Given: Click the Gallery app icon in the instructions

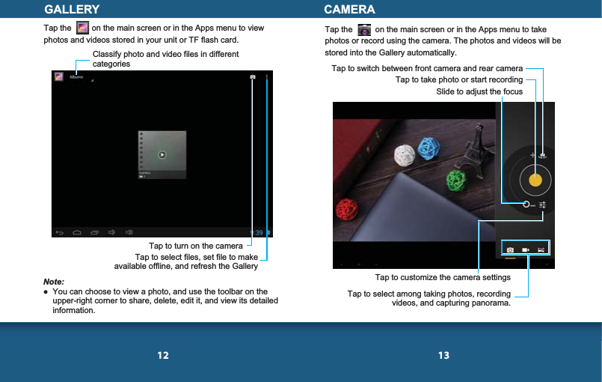Looking at the screenshot, I should (82, 28).
